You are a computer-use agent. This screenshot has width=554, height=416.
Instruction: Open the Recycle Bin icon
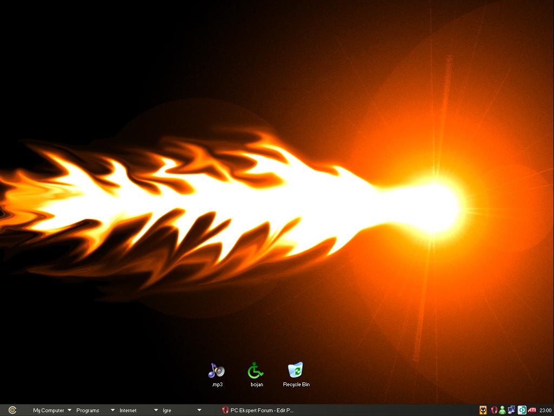point(295,371)
